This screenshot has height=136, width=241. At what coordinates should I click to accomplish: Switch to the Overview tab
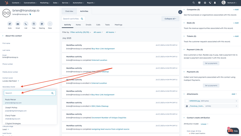point(69,11)
